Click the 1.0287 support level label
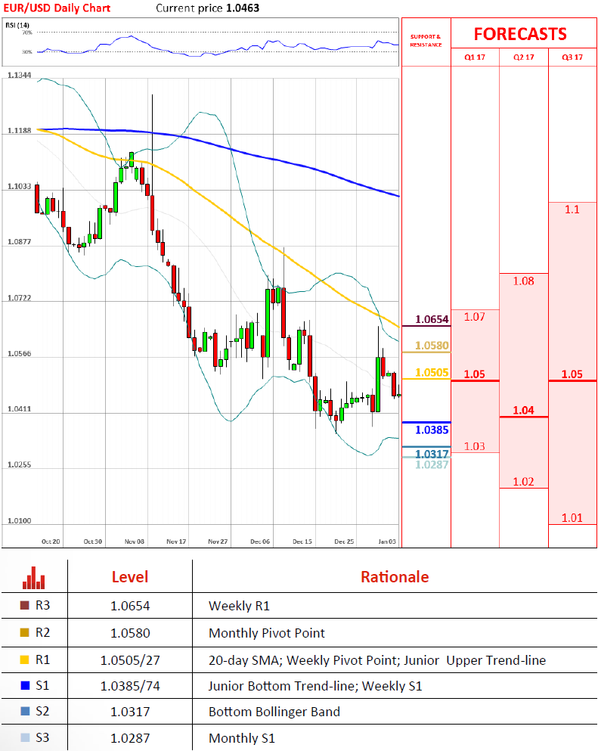Screen dimensions: 598x751 coord(432,464)
